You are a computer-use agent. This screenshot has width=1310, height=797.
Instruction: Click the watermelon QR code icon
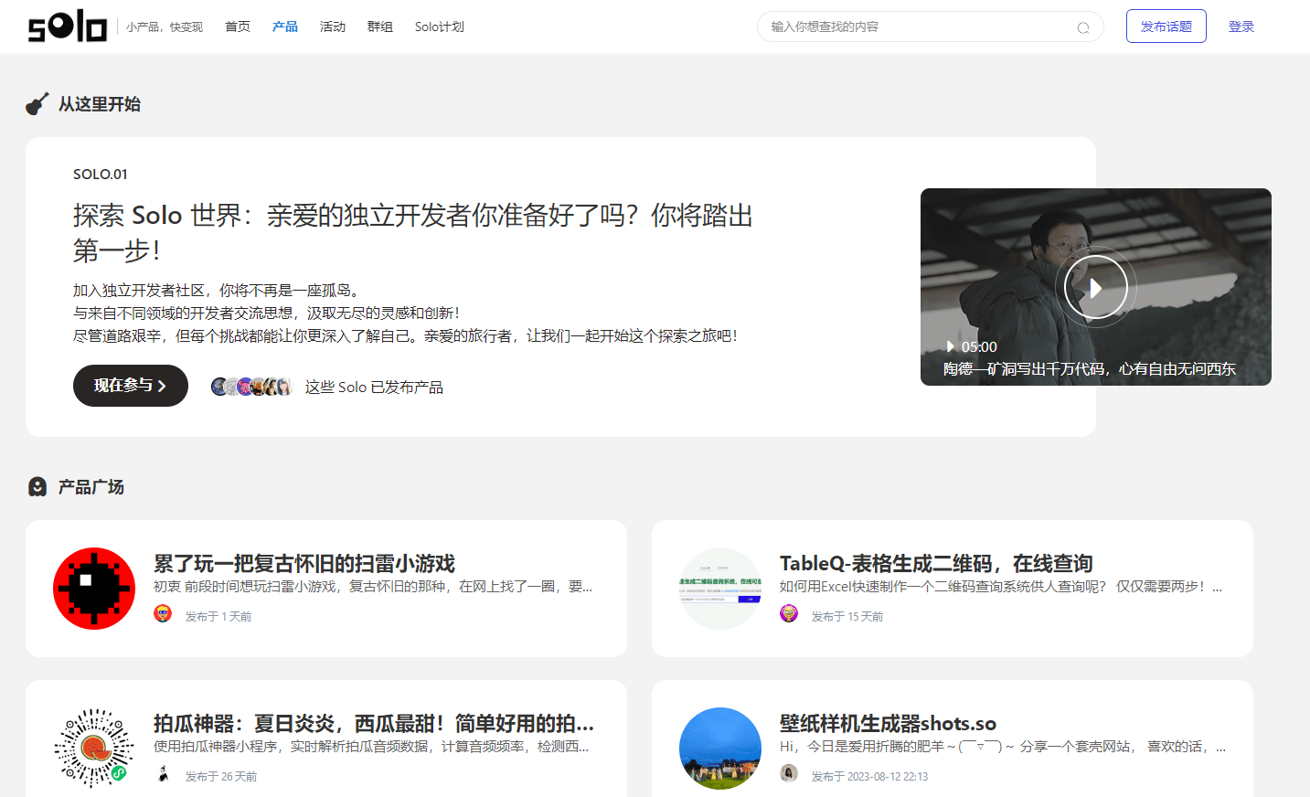tap(94, 749)
